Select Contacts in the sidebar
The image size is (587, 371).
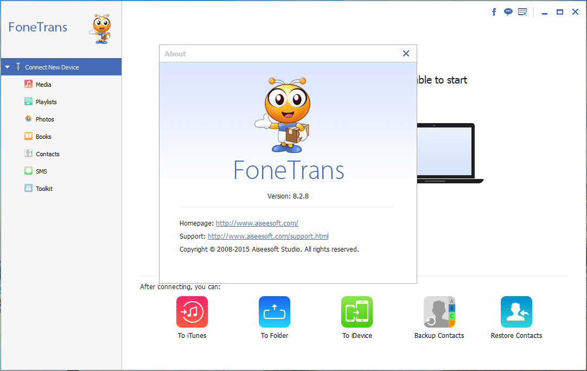[x=47, y=154]
